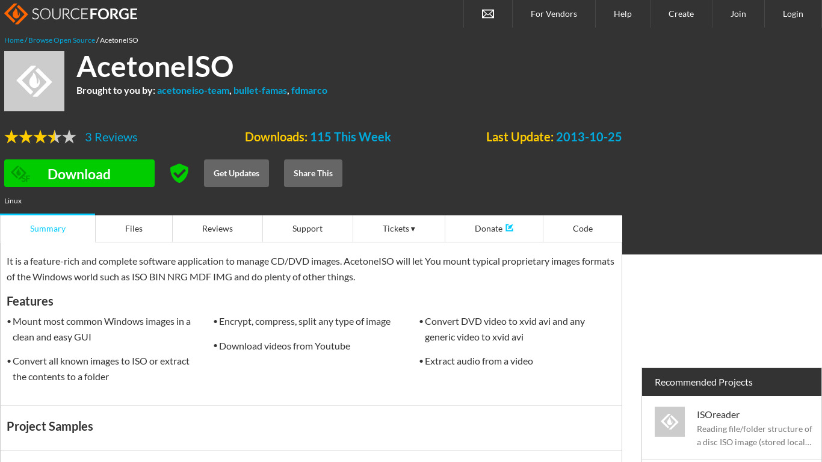Screen dimensions: 822x462
Task: Open the 3 Reviews link
Action: click(x=111, y=137)
